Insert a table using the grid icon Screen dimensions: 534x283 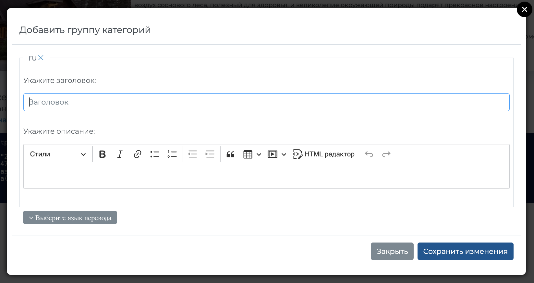(248, 154)
